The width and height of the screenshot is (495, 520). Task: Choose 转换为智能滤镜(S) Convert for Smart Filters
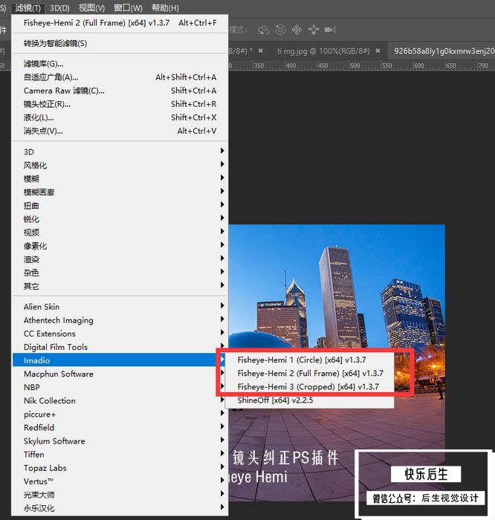coord(120,43)
